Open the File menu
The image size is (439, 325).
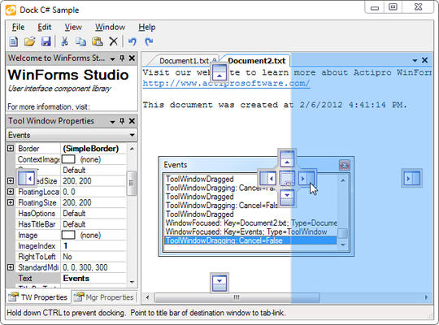pos(18,27)
